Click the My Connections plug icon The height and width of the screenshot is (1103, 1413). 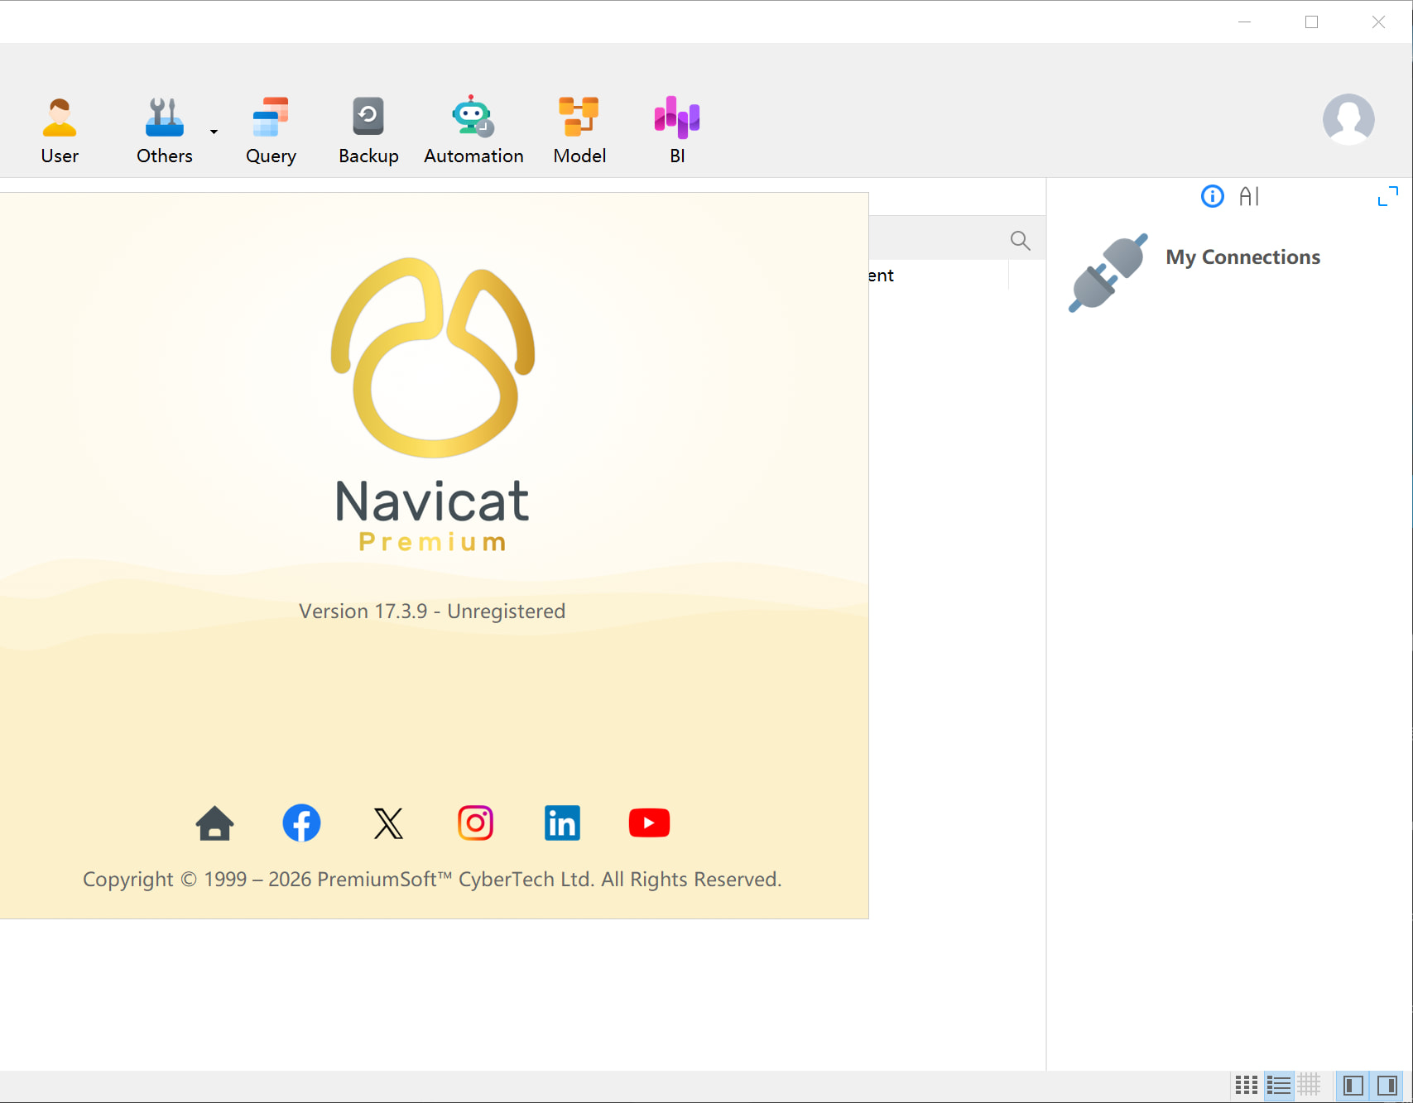click(1108, 273)
